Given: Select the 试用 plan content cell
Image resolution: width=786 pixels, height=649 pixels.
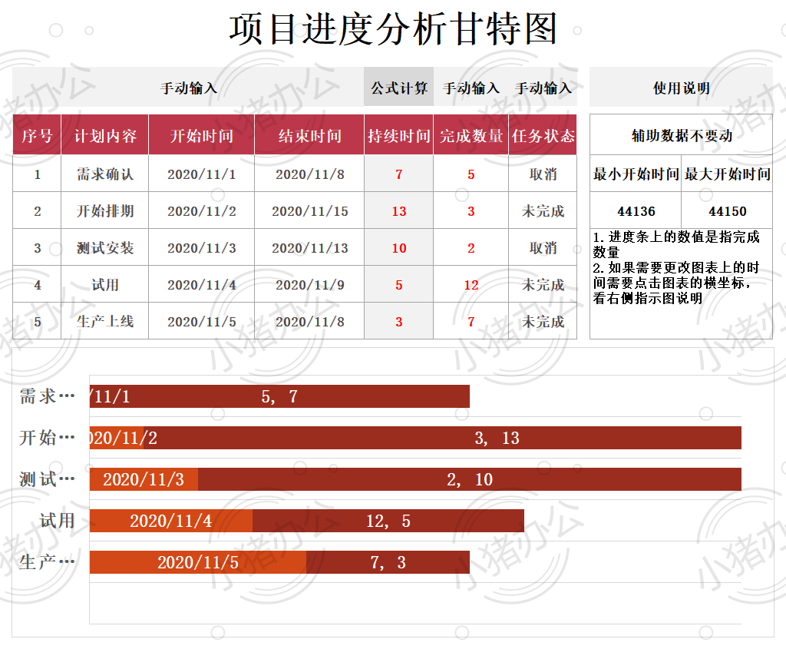Looking at the screenshot, I should tap(104, 284).
